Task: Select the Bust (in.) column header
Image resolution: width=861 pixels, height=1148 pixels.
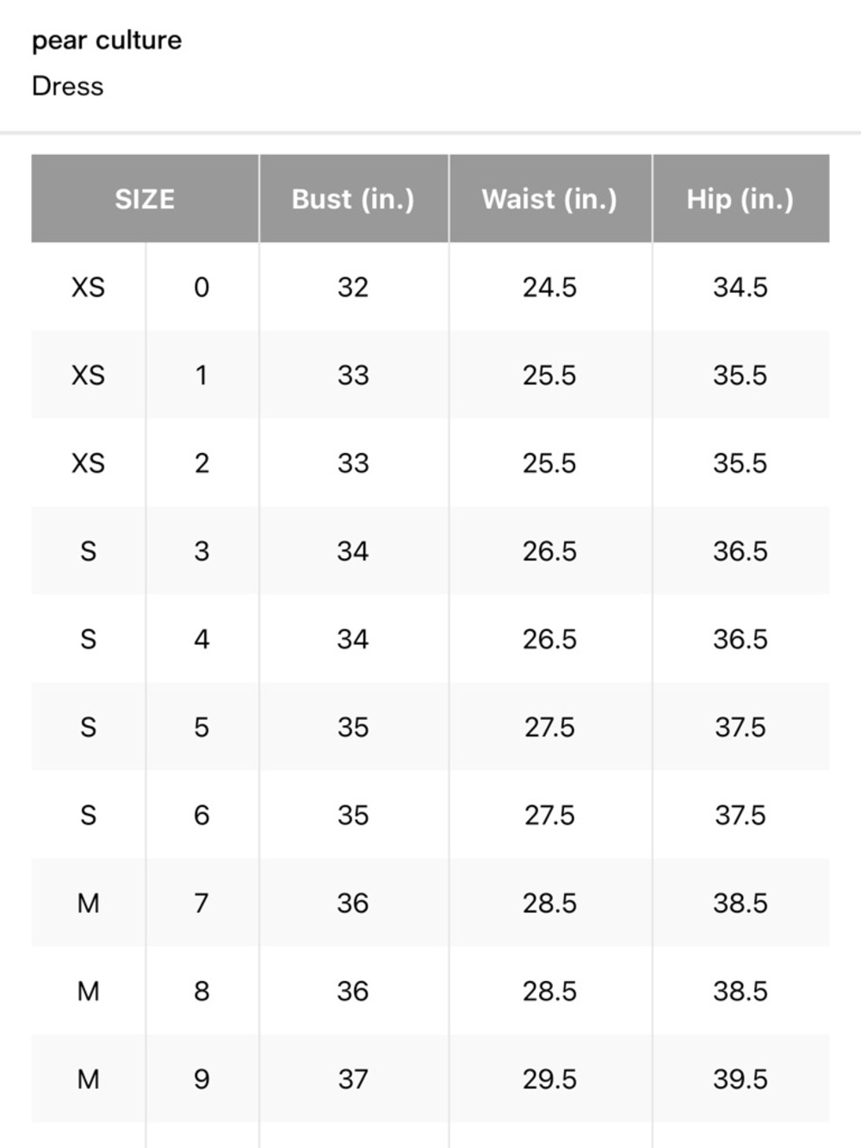Action: pos(353,199)
